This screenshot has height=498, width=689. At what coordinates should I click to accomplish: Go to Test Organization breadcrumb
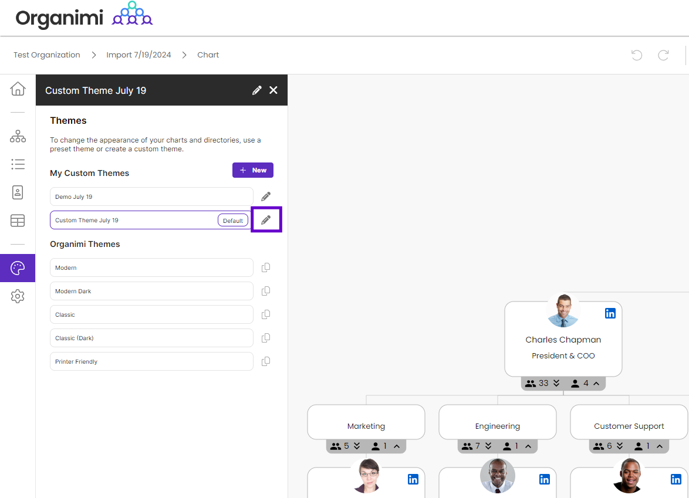46,55
